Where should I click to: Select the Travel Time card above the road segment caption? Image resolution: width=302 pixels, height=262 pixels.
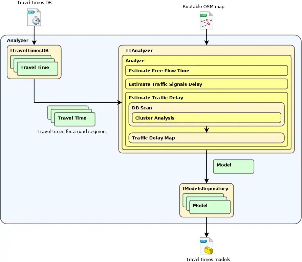(x=74, y=119)
